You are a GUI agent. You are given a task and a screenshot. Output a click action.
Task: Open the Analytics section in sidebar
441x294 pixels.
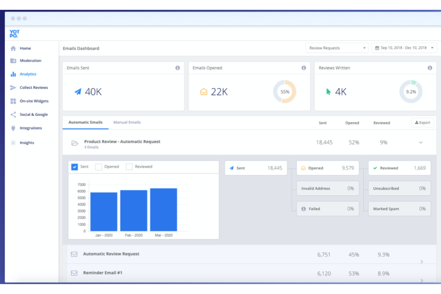[x=28, y=74]
